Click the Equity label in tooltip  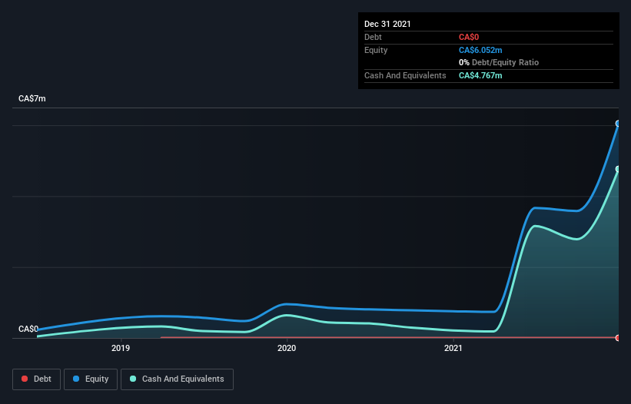(376, 50)
